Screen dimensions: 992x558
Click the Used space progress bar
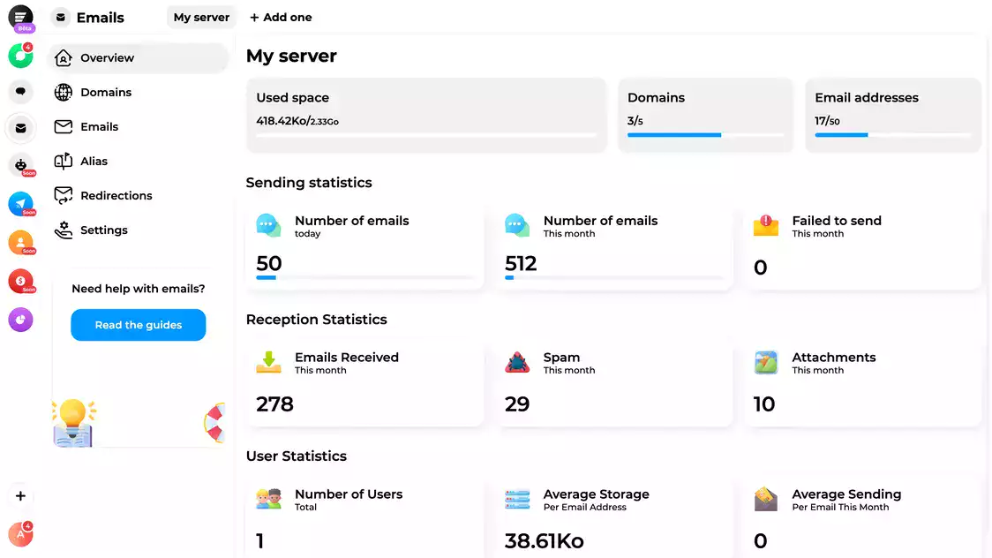[425, 135]
